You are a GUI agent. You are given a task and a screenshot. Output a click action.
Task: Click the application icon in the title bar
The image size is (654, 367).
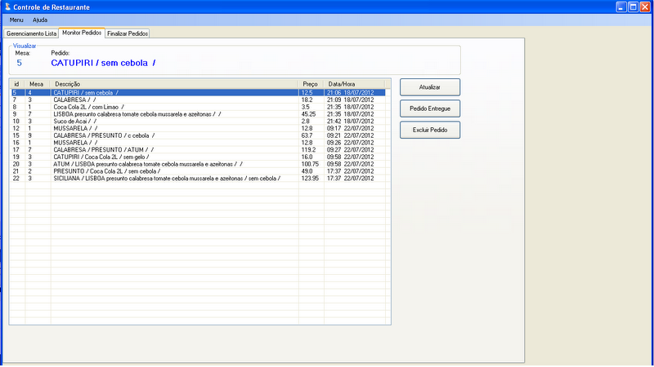pyautogui.click(x=7, y=7)
